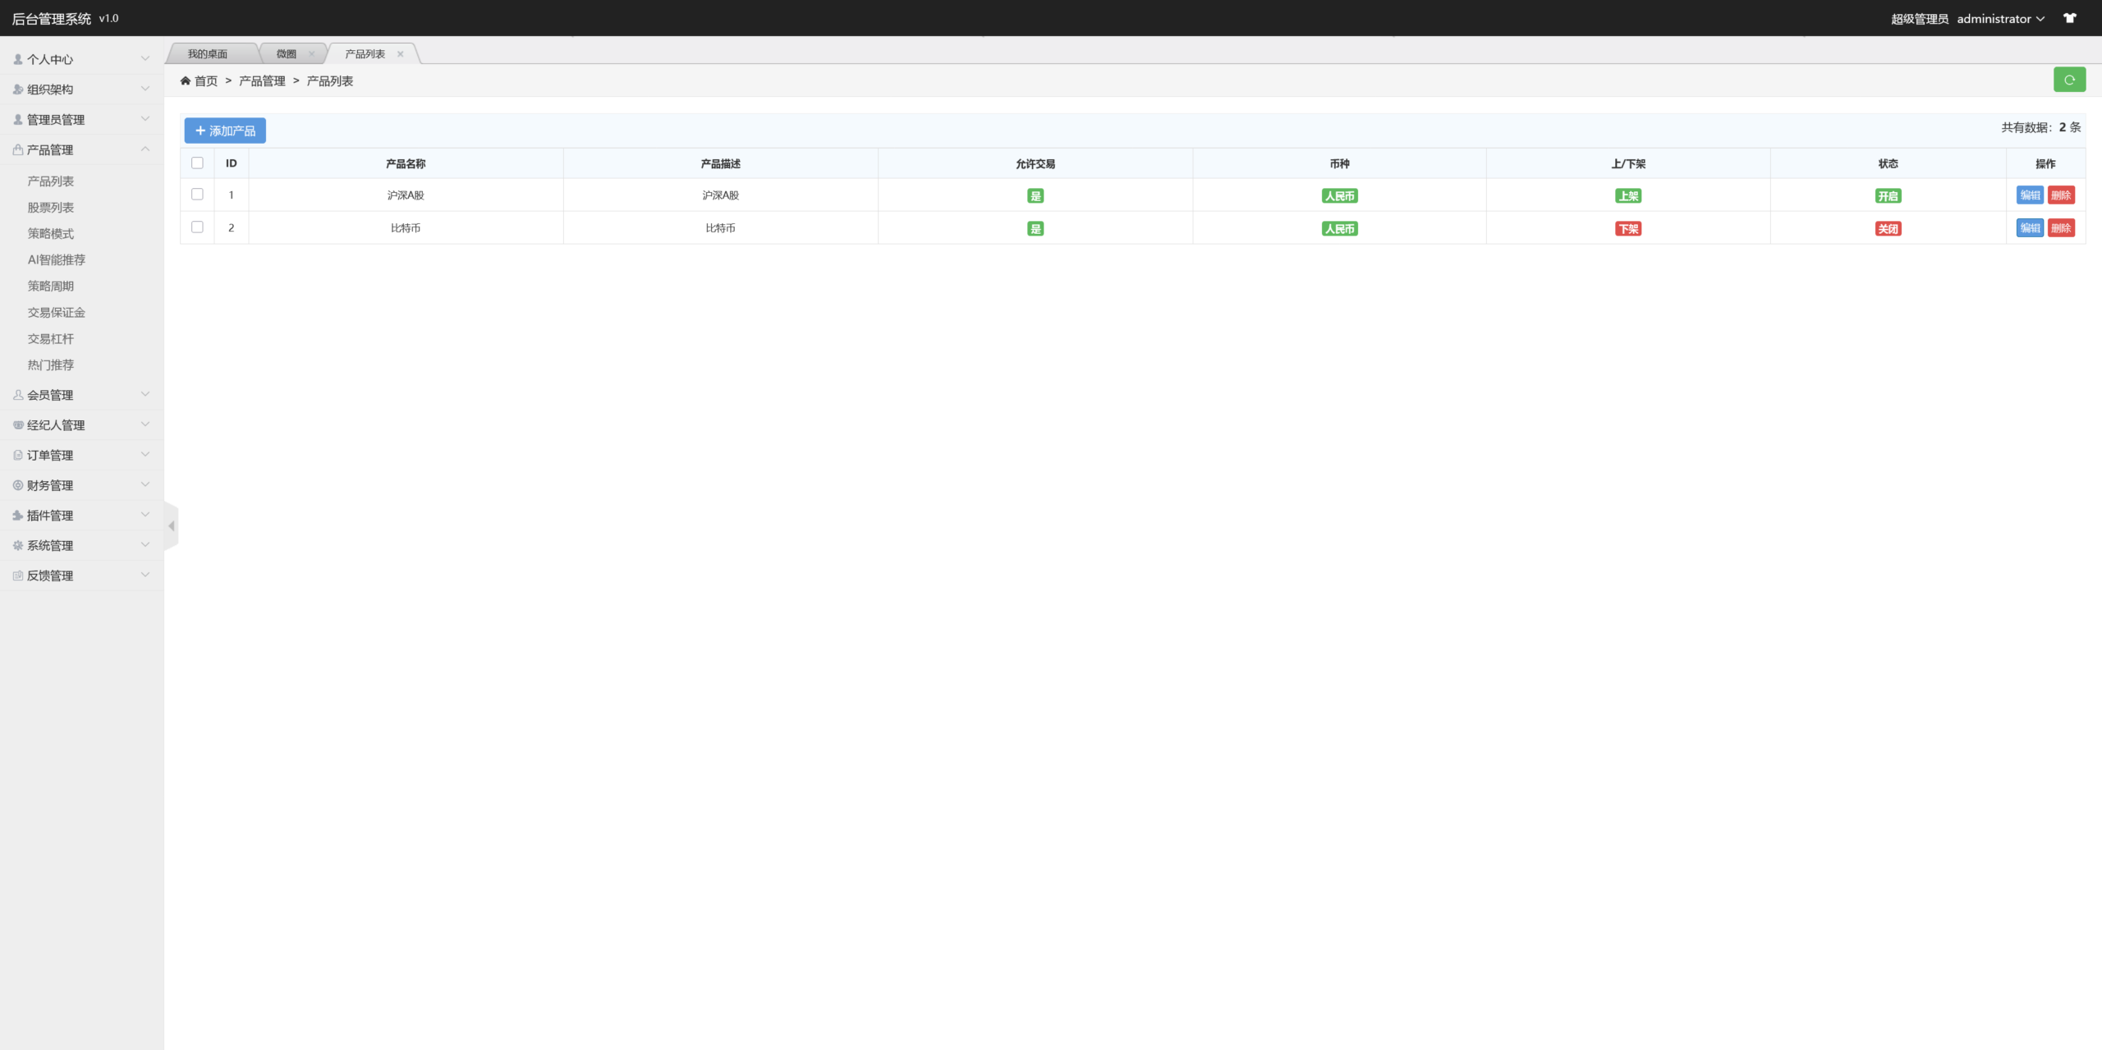The height and width of the screenshot is (1050, 2102).
Task: Open 股票列表 in the sidebar submenu
Action: (51, 208)
